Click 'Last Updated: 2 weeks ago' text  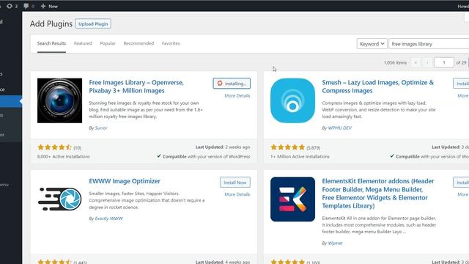pyautogui.click(x=223, y=147)
